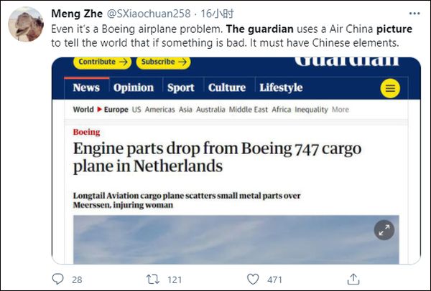Like the tweet using the heart icon
The image size is (431, 291).
pyautogui.click(x=252, y=279)
